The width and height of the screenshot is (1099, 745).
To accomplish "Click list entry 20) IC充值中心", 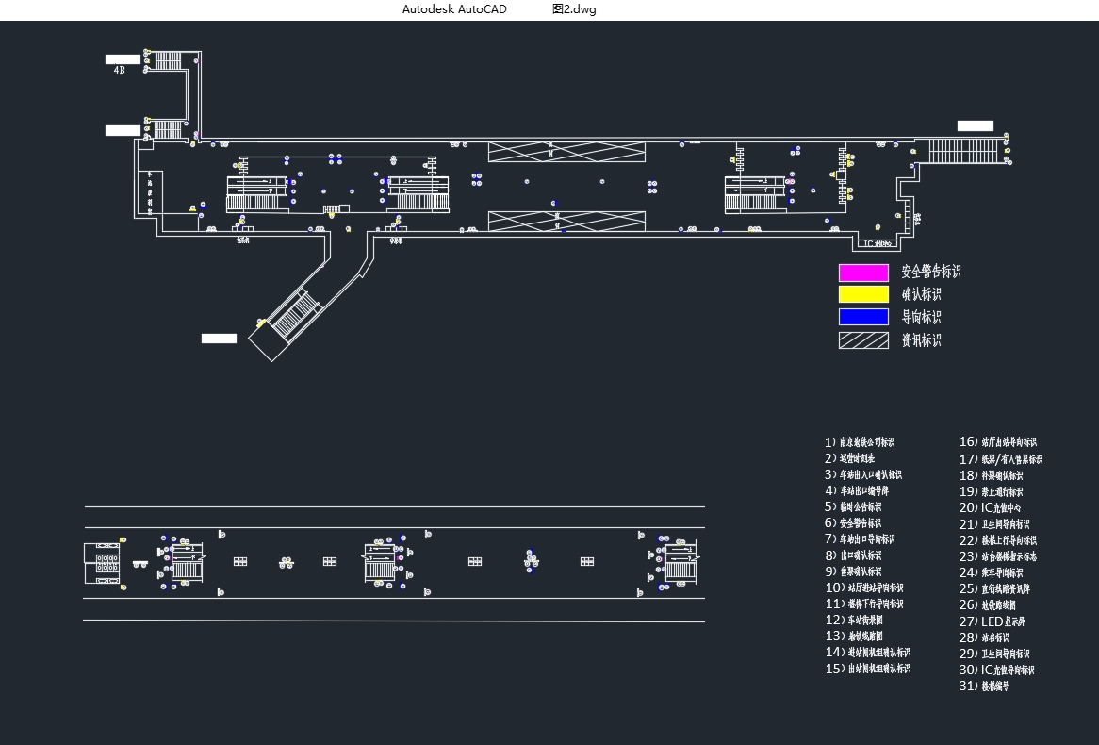I will 990,507.
